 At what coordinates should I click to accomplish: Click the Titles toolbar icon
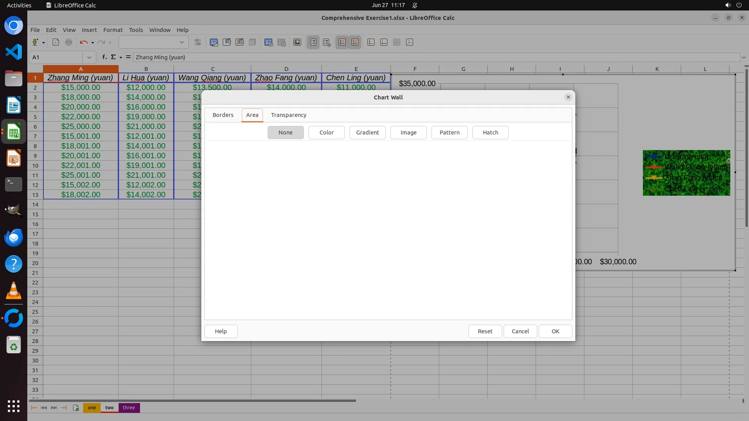coord(297,42)
